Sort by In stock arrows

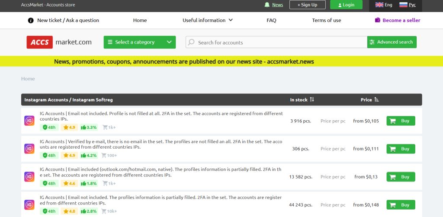tap(311, 99)
